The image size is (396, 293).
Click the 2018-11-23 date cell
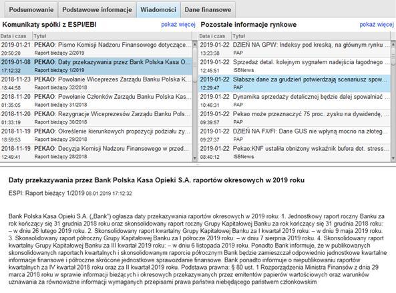pyautogui.click(x=15, y=79)
